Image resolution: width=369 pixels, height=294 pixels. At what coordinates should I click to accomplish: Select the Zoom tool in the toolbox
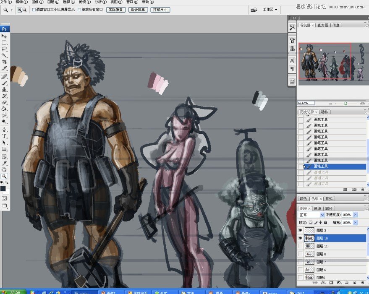tap(4, 176)
